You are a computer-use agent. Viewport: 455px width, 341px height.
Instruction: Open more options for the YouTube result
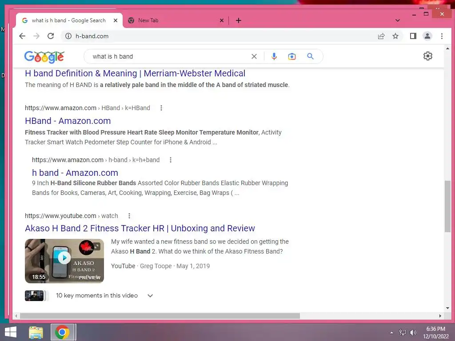coord(129,216)
